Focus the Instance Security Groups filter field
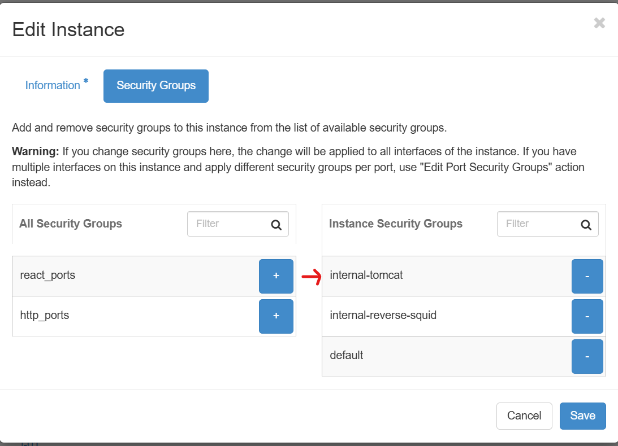The width and height of the screenshot is (618, 446). (547, 224)
